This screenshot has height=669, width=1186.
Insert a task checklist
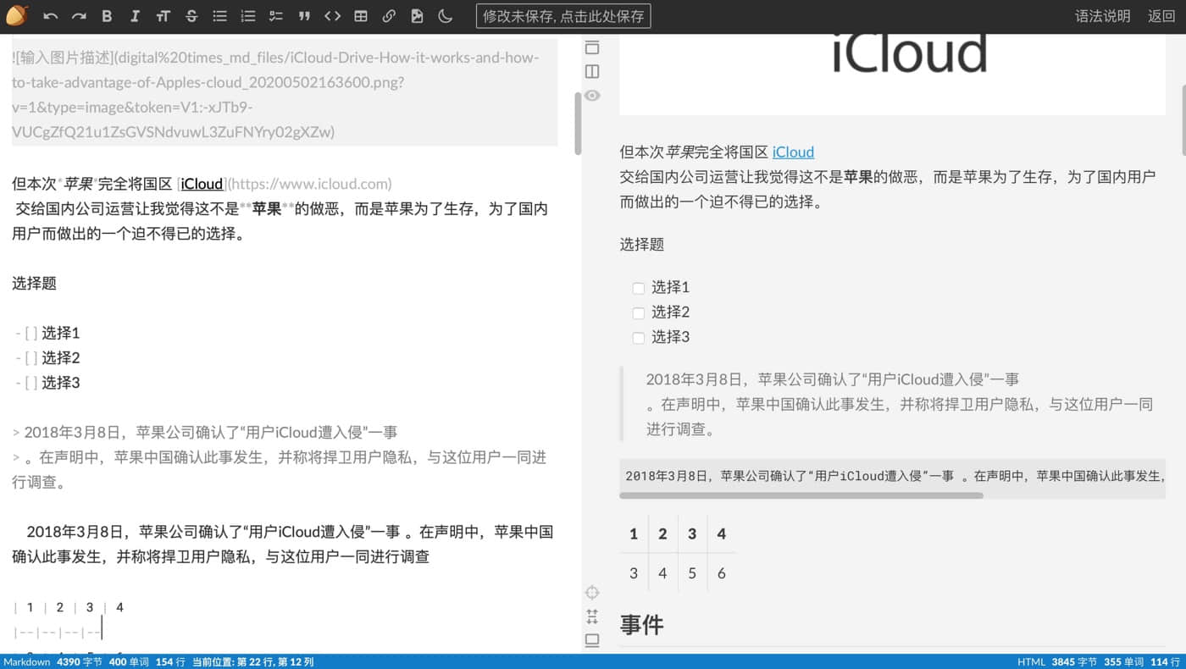276,16
